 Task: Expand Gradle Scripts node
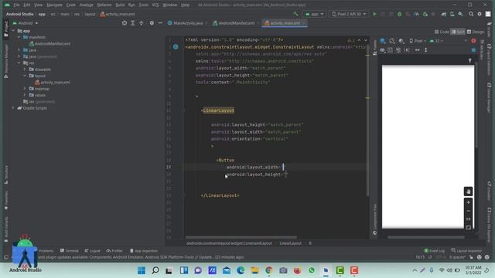coord(13,108)
